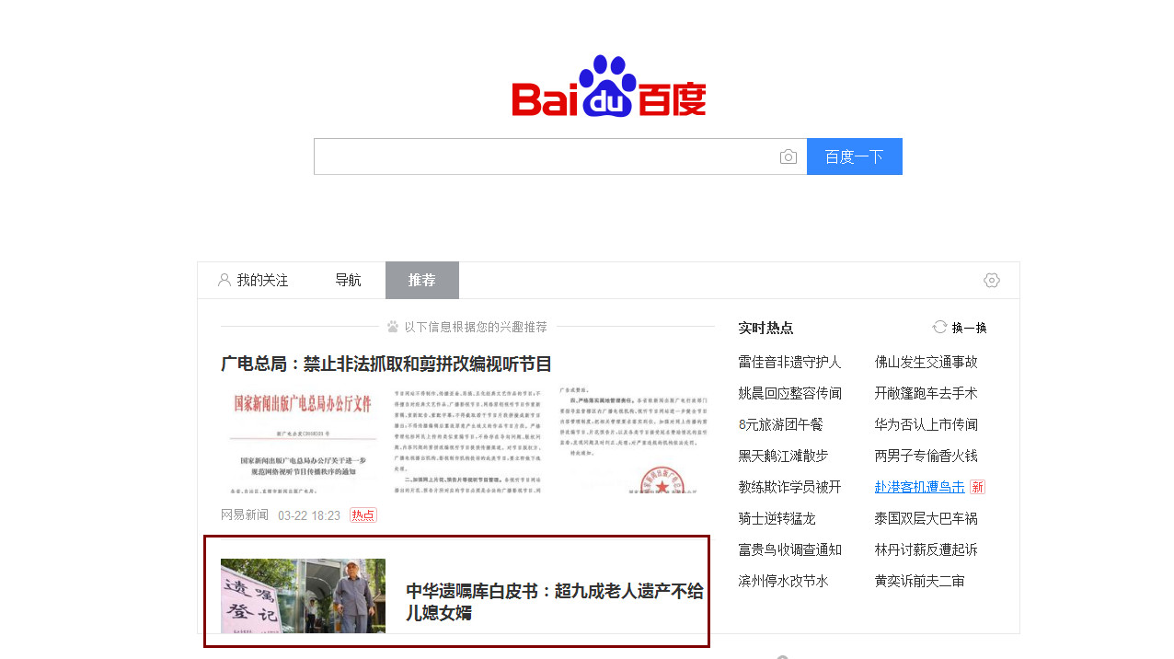
Task: Open hot topic 佛山发生交通事故
Action: point(927,363)
